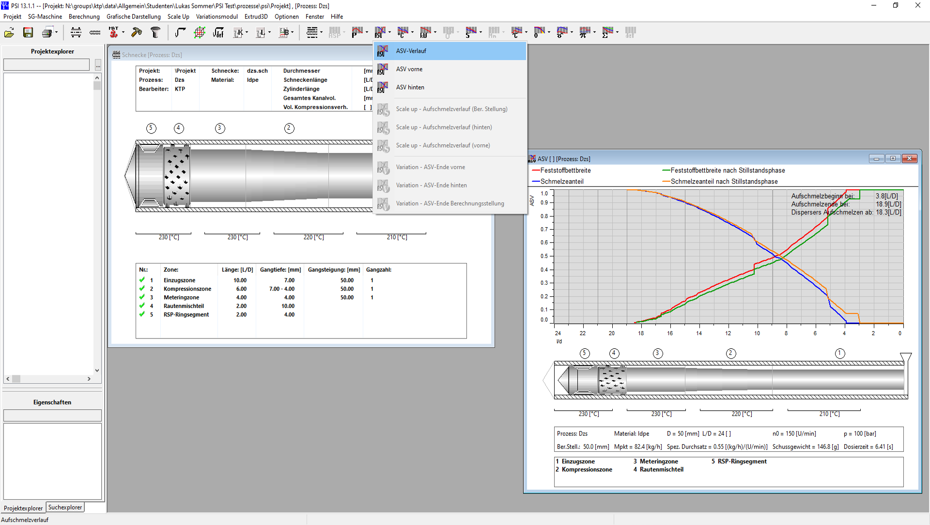Image resolution: width=930 pixels, height=525 pixels.
Task: Click the gamma shear rate icon
Action: coord(562,32)
